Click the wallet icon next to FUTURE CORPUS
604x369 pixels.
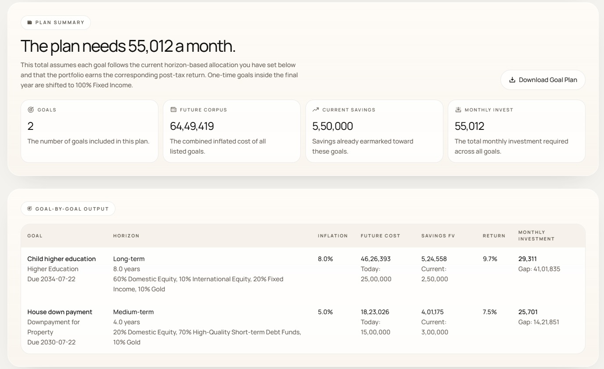pyautogui.click(x=173, y=110)
